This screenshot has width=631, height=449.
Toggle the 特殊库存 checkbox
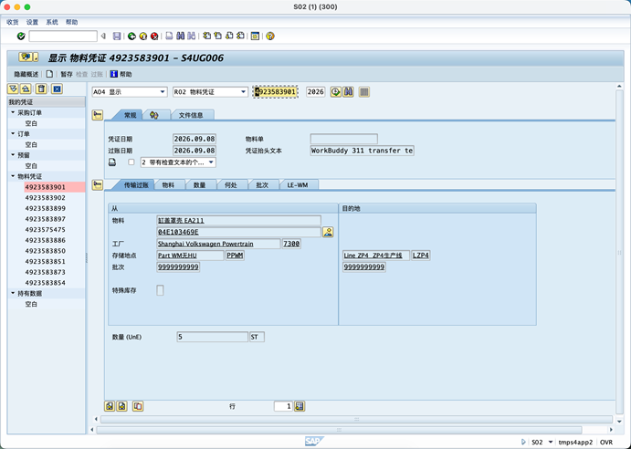point(160,290)
